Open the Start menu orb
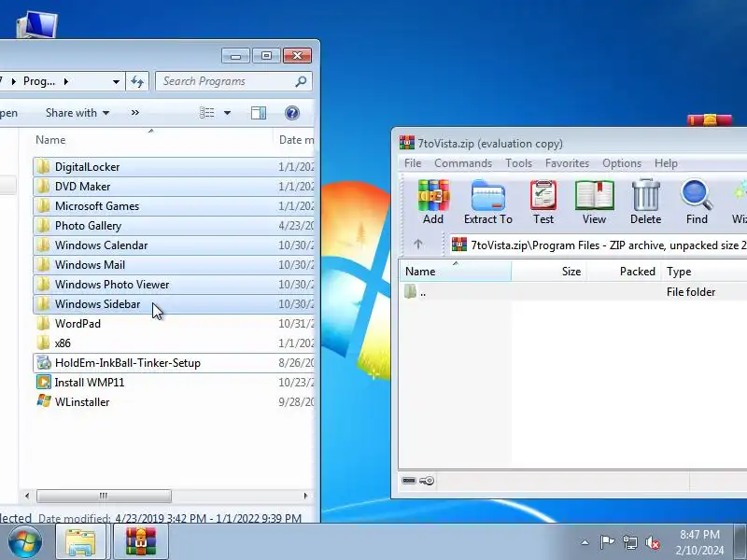Screen dimensions: 747x560 click(24, 542)
